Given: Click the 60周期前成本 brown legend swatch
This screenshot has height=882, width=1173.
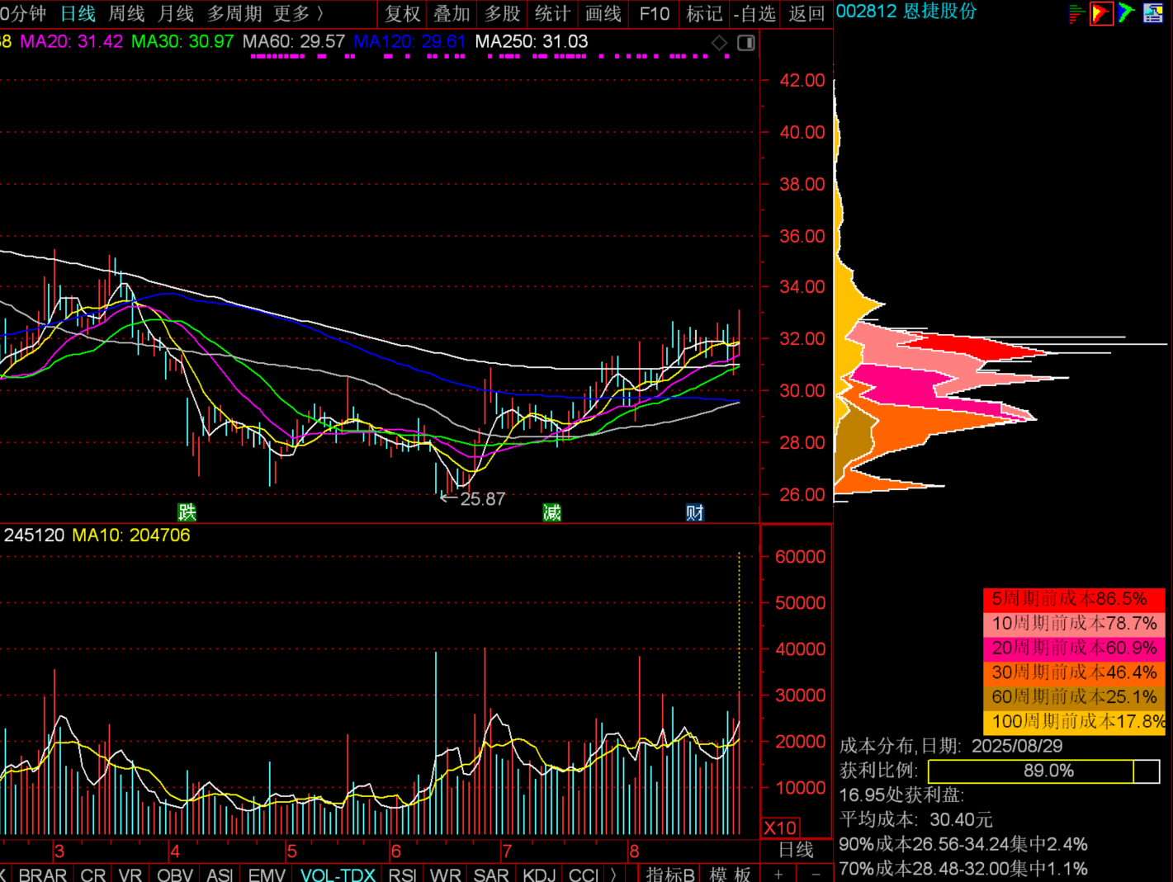Looking at the screenshot, I should tap(1074, 697).
